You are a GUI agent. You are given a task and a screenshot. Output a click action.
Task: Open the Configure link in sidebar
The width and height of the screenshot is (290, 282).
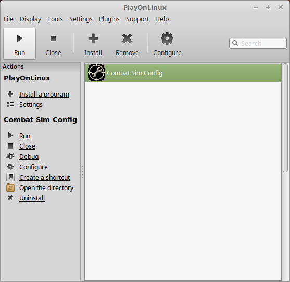coord(33,167)
